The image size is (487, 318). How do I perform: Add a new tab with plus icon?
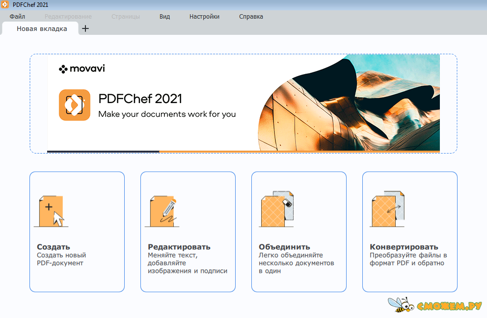click(85, 28)
